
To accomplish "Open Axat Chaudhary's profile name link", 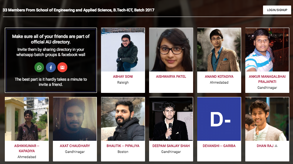I will click(x=75, y=146).
